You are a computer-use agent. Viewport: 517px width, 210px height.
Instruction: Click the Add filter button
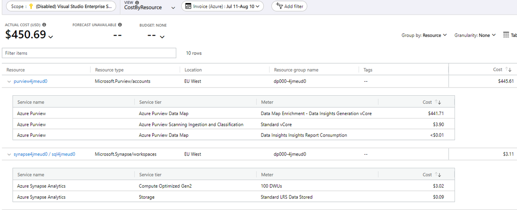tap(289, 7)
